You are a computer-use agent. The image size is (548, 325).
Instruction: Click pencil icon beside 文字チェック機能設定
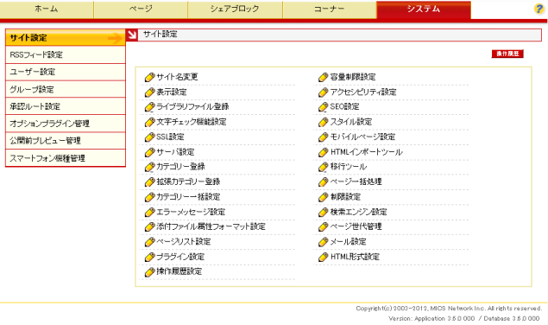[x=149, y=122]
